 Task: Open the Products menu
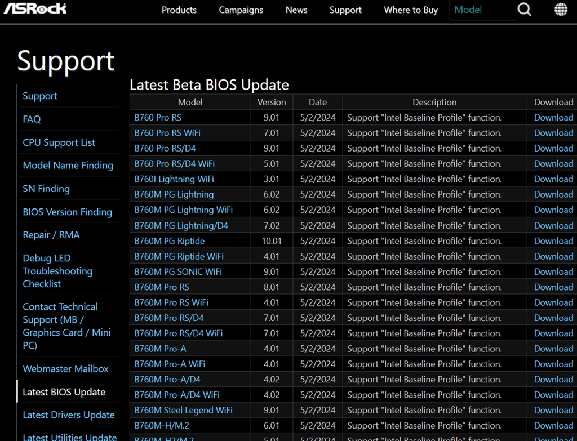(179, 10)
